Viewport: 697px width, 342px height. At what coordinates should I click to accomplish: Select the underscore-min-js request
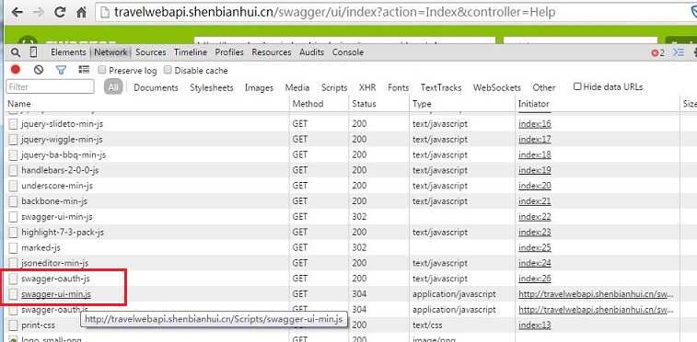pyautogui.click(x=57, y=186)
